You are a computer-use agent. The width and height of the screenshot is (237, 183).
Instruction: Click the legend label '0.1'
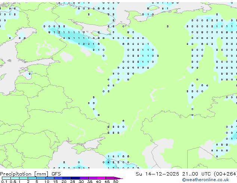(4, 182)
